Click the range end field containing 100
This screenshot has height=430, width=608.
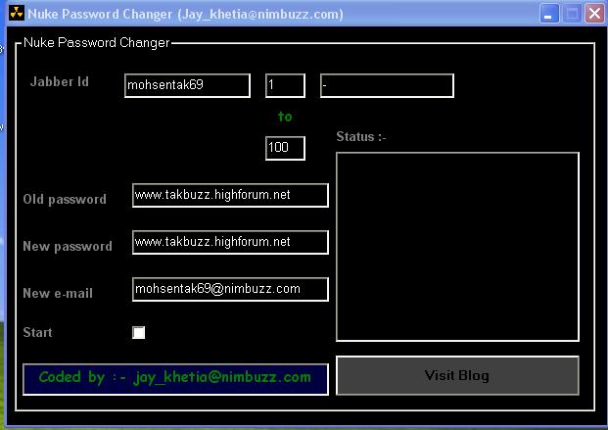click(x=285, y=148)
